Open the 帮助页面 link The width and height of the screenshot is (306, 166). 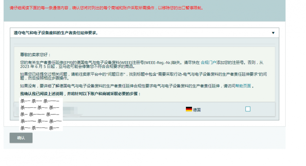(243, 86)
